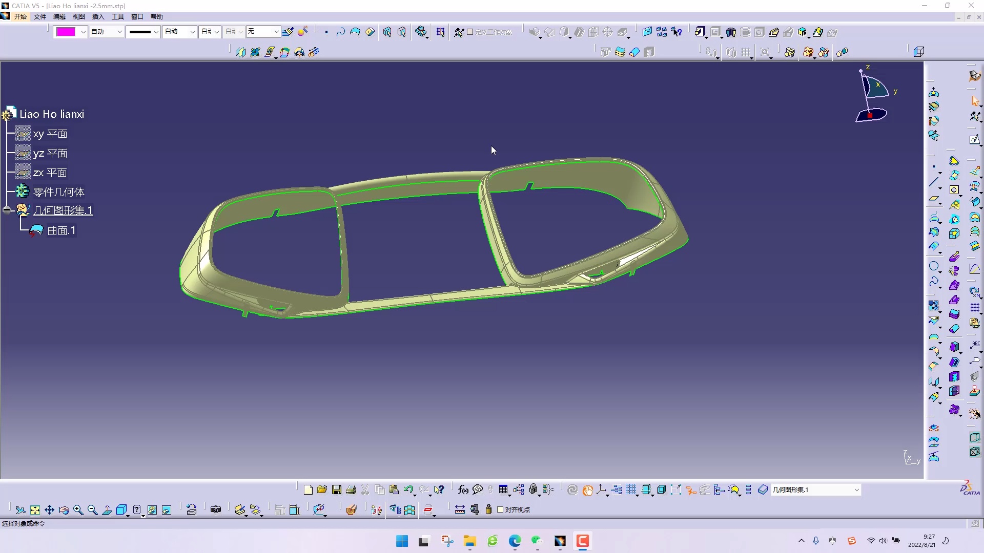The width and height of the screenshot is (984, 553).
Task: Select 曲面.1 in the tree
Action: click(61, 231)
